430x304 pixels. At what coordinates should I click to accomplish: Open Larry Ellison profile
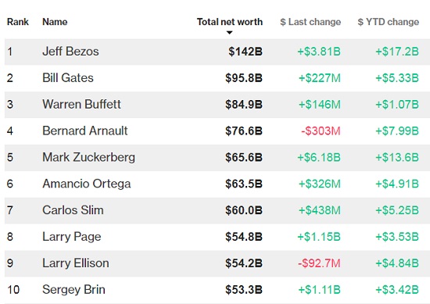[x=76, y=263]
